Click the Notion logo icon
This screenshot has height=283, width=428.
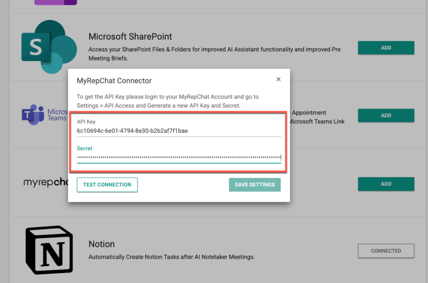tap(49, 250)
